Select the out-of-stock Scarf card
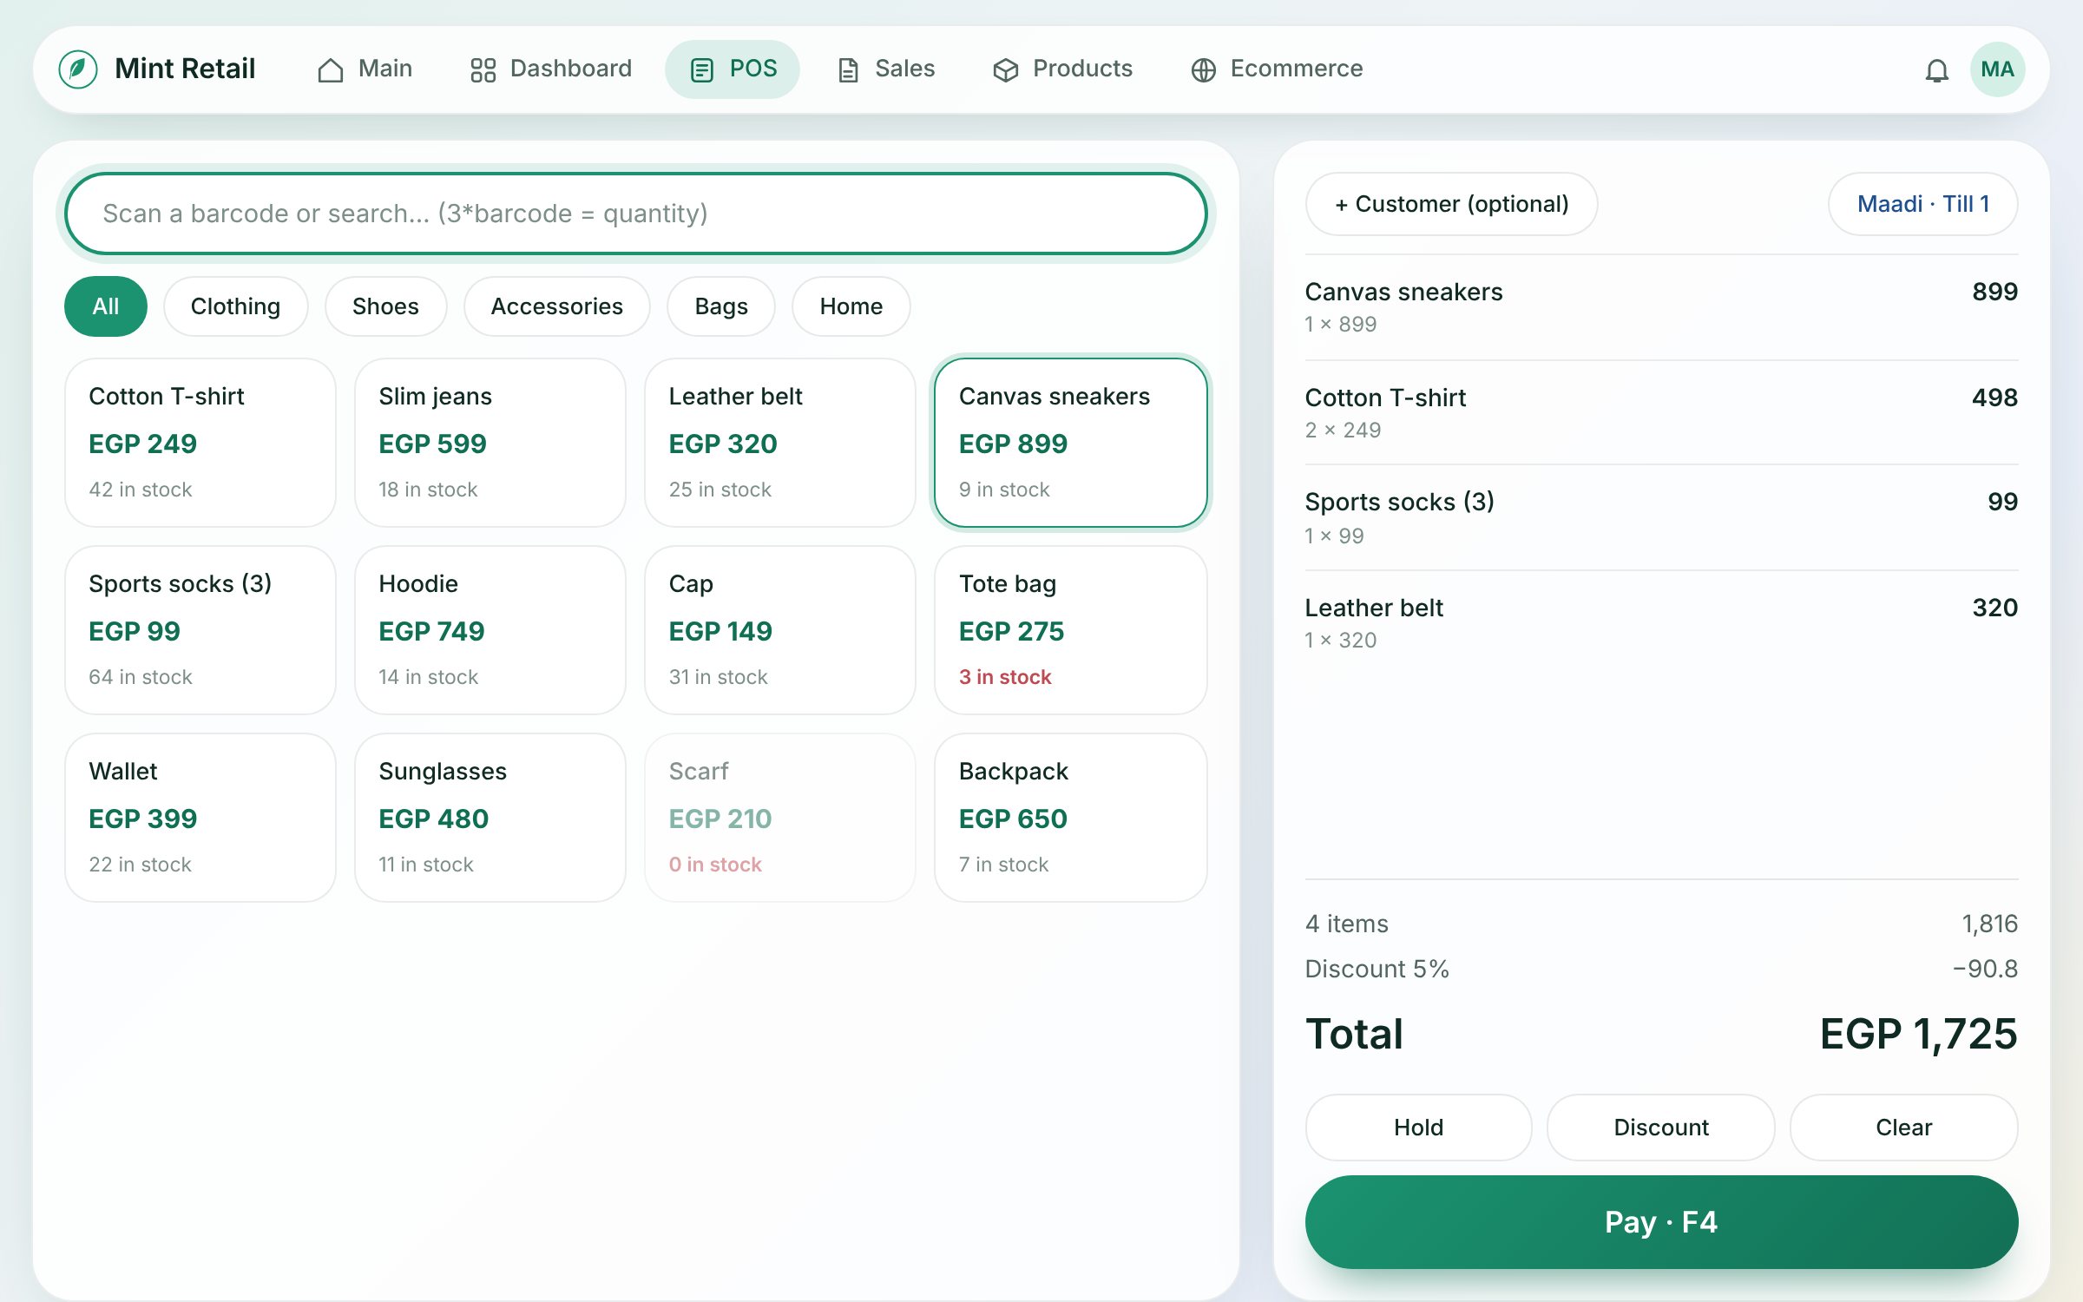 780,818
